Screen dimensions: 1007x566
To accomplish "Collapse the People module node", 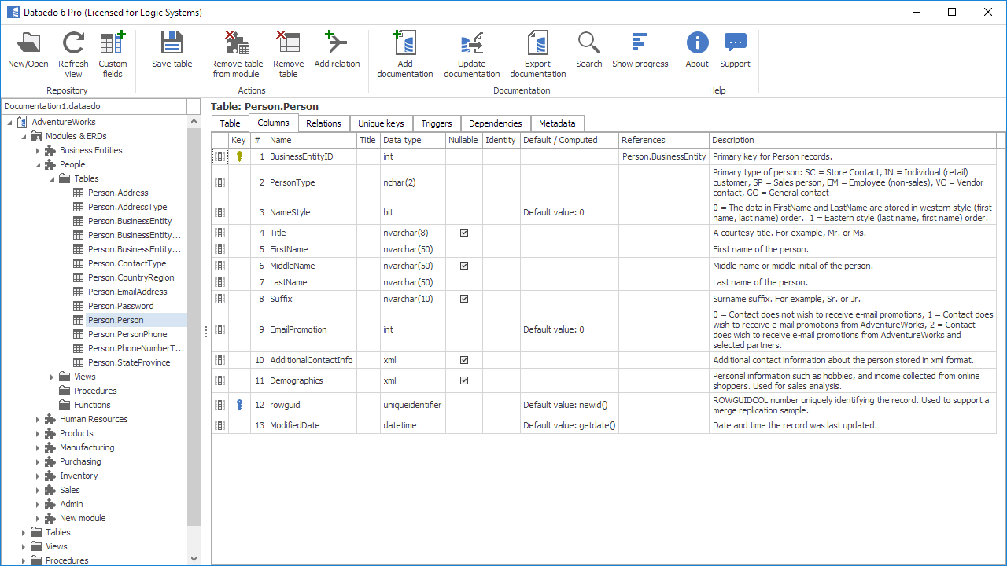I will click(38, 165).
